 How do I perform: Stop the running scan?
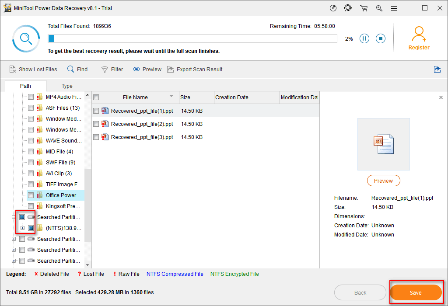click(x=381, y=38)
